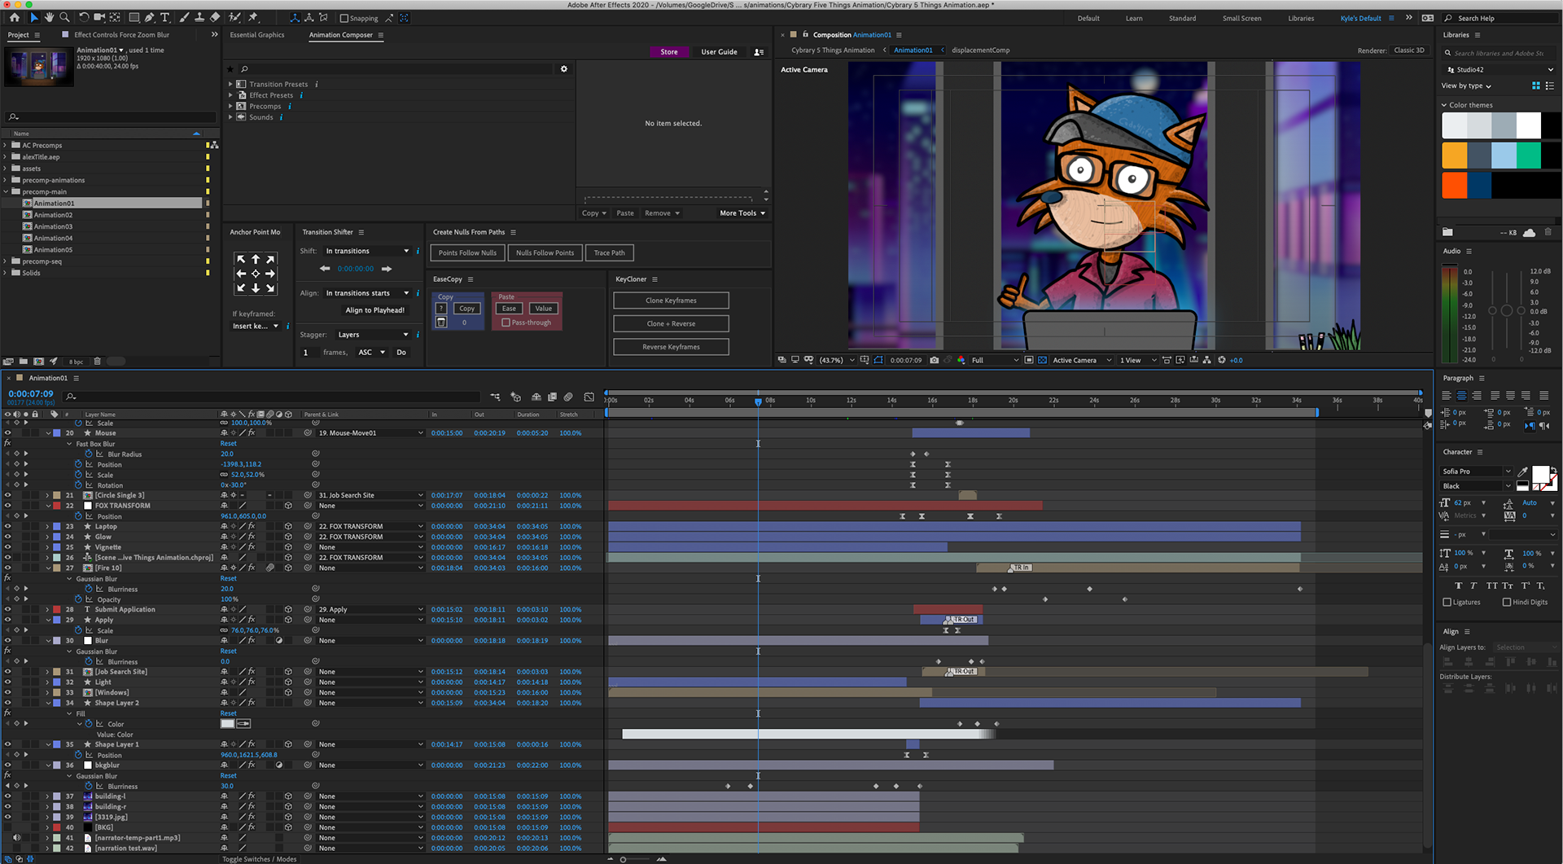Click the current time 0:00:07:09 in timeline
This screenshot has width=1563, height=864.
pyautogui.click(x=31, y=394)
